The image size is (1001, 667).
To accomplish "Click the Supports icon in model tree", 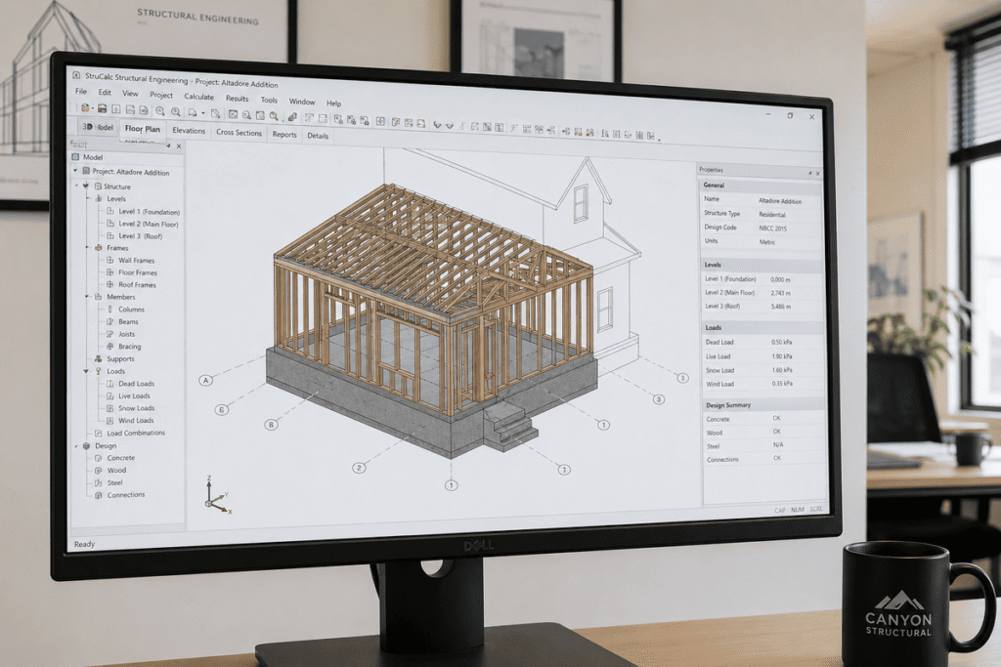I will point(99,358).
